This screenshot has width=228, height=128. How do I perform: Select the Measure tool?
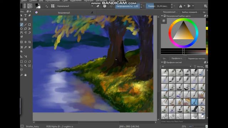point(25,57)
